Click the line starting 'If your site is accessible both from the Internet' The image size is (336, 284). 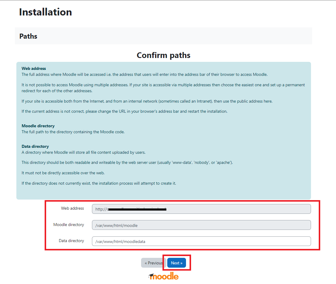147,101
